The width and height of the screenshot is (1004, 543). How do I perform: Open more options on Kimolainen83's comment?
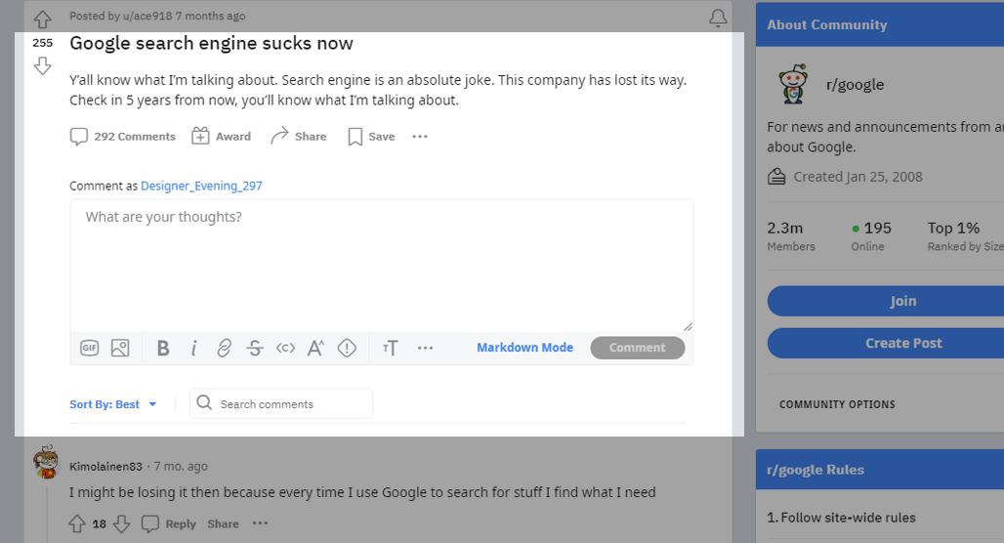pyautogui.click(x=260, y=523)
